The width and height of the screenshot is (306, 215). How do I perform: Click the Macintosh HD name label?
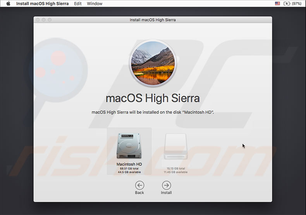[129, 164]
